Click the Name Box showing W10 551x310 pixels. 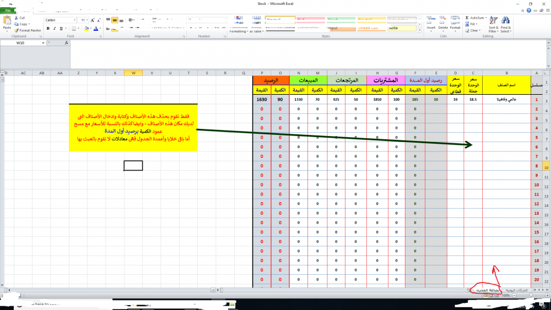point(20,43)
